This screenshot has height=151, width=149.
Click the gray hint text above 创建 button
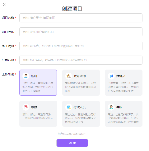72,134
